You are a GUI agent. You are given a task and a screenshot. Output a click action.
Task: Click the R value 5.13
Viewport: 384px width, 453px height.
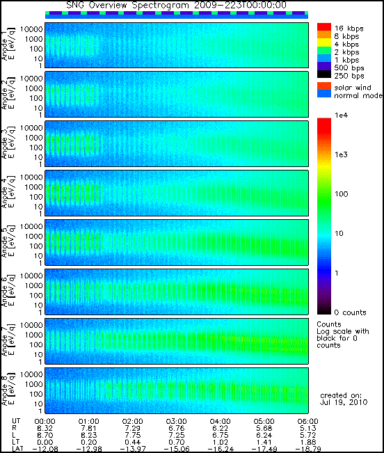pyautogui.click(x=308, y=429)
